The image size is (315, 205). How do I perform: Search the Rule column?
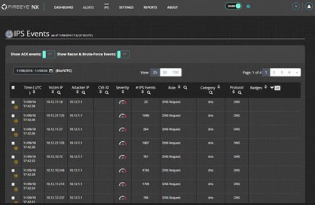pyautogui.click(x=185, y=88)
